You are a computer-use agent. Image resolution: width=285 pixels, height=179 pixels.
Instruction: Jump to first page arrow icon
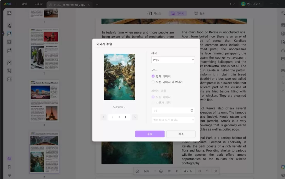click(x=169, y=171)
